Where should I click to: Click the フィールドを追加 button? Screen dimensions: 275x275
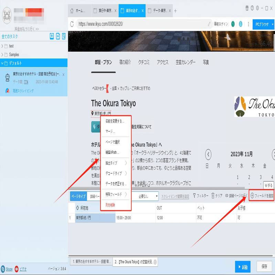tap(262, 195)
